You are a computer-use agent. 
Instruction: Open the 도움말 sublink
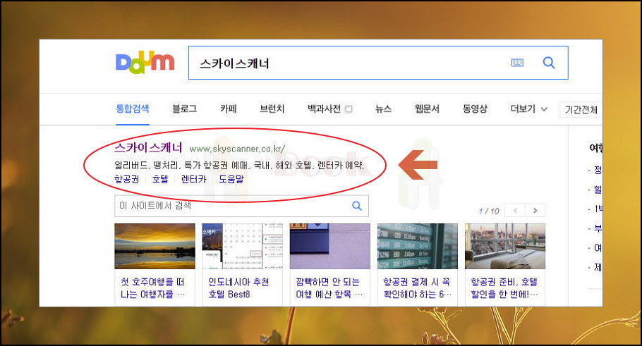pyautogui.click(x=231, y=179)
